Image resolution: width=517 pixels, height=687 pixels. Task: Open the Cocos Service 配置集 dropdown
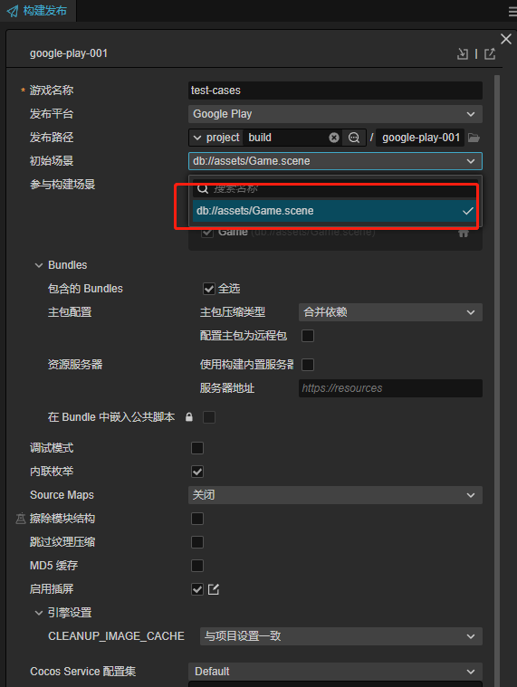(x=335, y=672)
